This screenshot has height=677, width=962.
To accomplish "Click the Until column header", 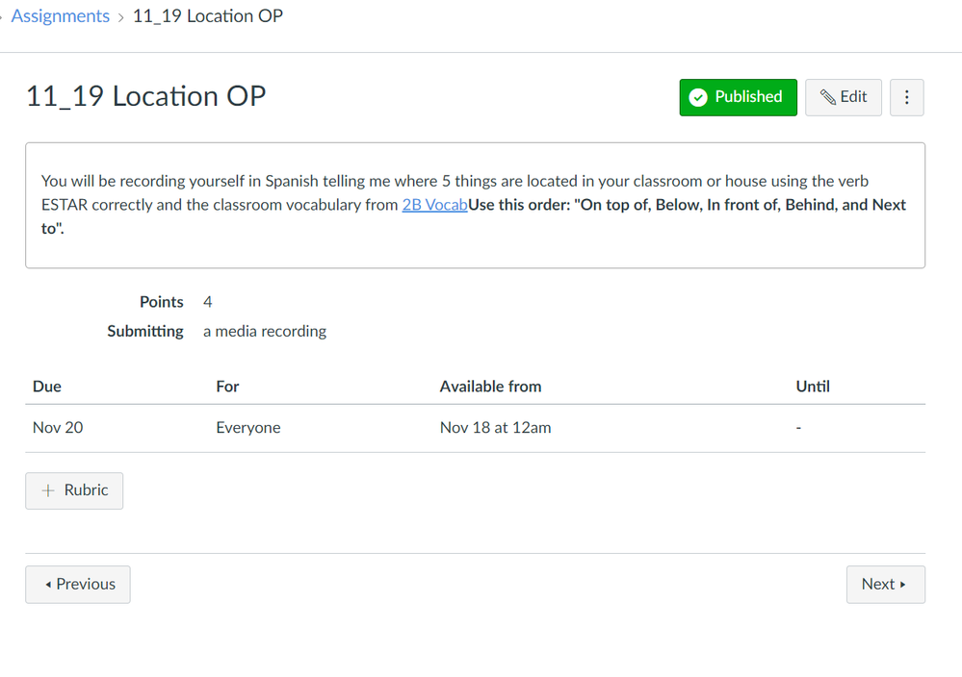I will click(812, 387).
